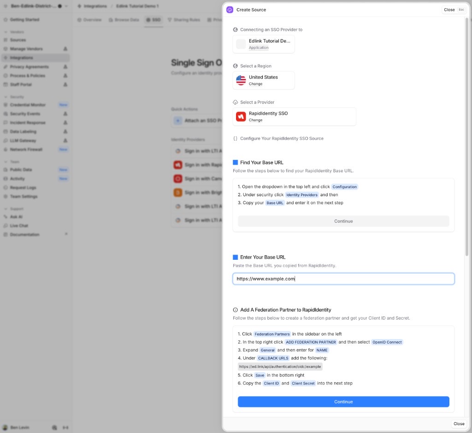This screenshot has width=472, height=433.
Task: Change the United States region selection
Action: click(255, 84)
